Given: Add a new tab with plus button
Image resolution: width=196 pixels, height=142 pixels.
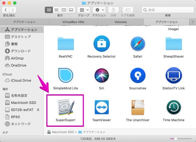Looking at the screenshot, I should [x=193, y=22].
